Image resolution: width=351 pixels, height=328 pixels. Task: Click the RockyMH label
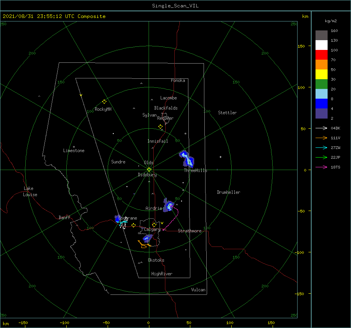click(x=103, y=109)
